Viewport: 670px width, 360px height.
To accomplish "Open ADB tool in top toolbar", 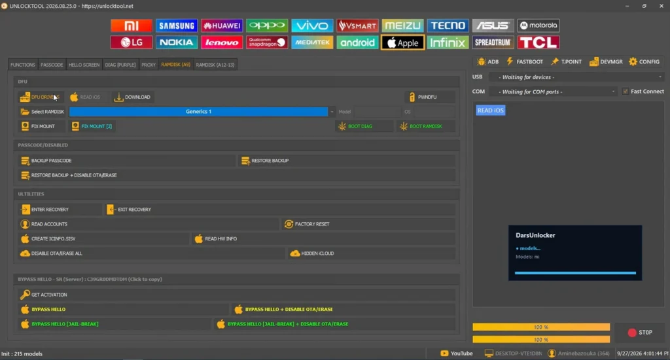I will pyautogui.click(x=488, y=62).
